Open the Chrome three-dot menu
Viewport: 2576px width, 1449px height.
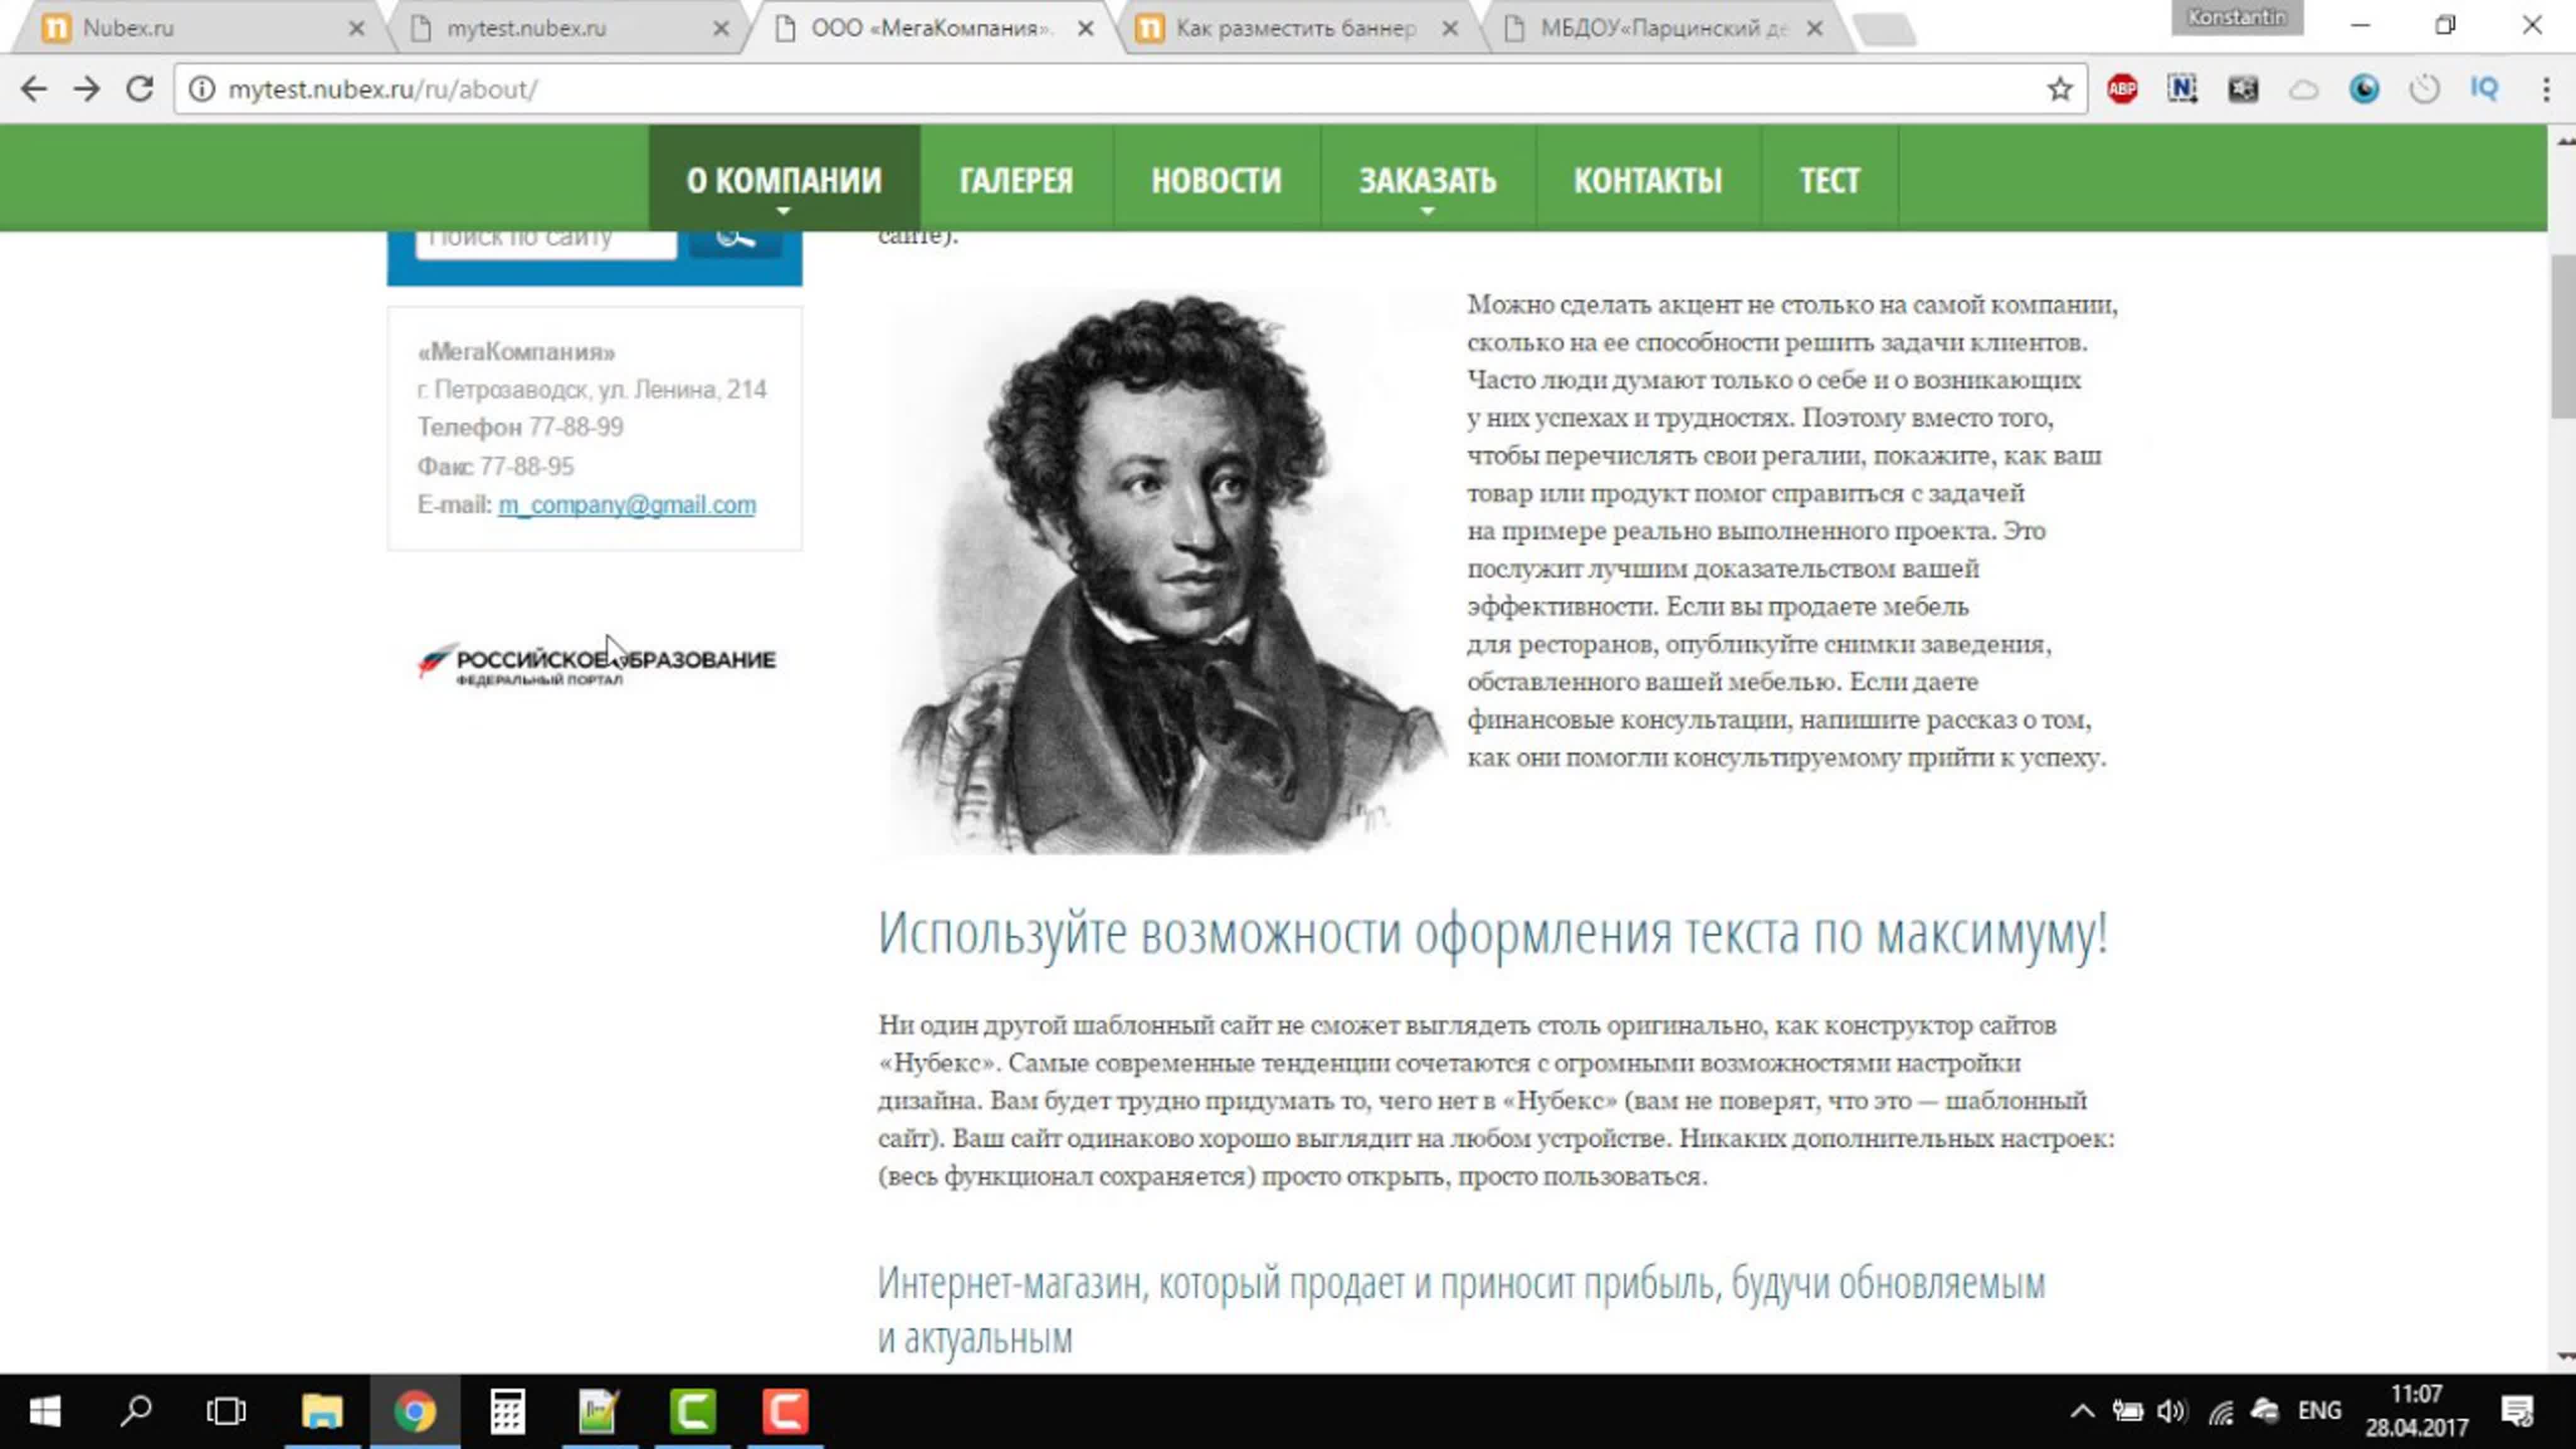(x=2546, y=89)
